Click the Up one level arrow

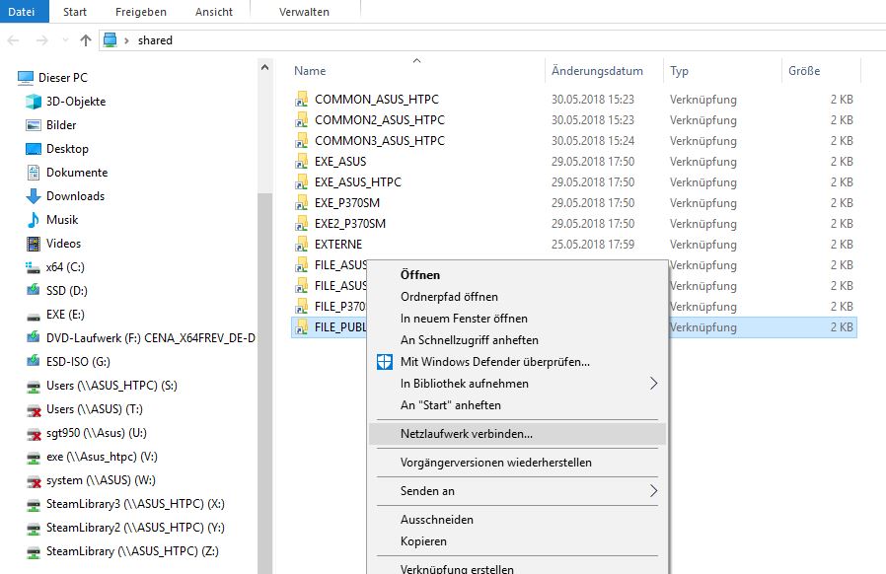click(85, 40)
